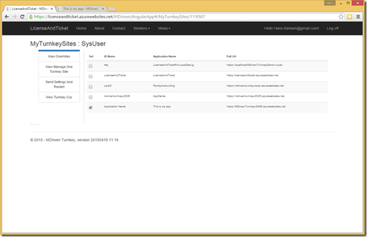Viewport: 367px width, 237px height.
Task: Click the Hello Hans.Karlsen@gmail.com link
Action: tap(291, 28)
